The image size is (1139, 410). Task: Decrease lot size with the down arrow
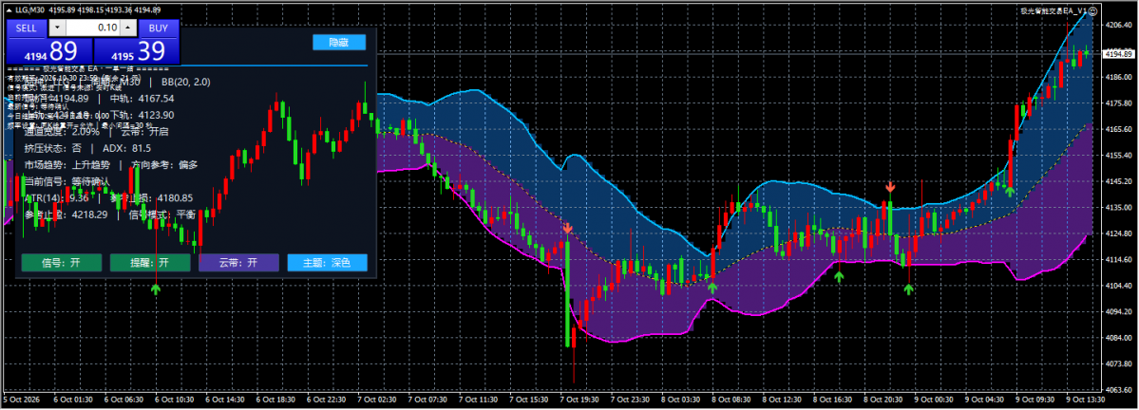pyautogui.click(x=57, y=28)
